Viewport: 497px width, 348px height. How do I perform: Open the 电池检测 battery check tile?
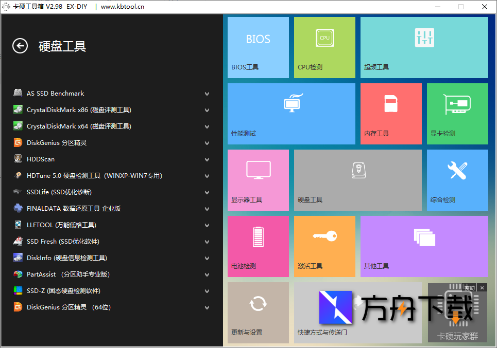(258, 246)
